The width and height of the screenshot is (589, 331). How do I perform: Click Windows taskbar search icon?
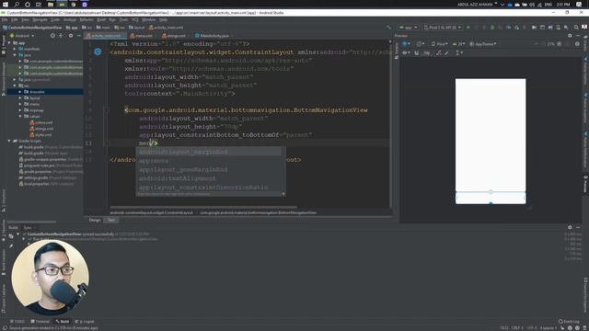[x=17, y=5]
